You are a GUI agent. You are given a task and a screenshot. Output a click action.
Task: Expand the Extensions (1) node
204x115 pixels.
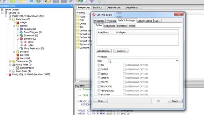pyautogui.click(x=18, y=35)
